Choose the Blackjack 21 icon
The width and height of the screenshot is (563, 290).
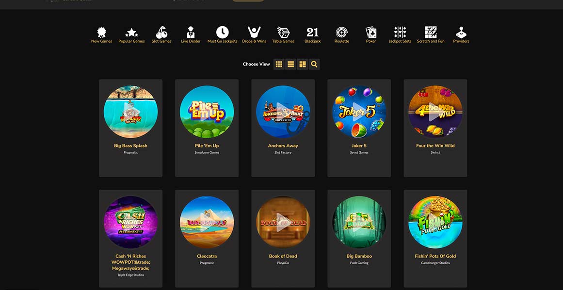tap(312, 32)
